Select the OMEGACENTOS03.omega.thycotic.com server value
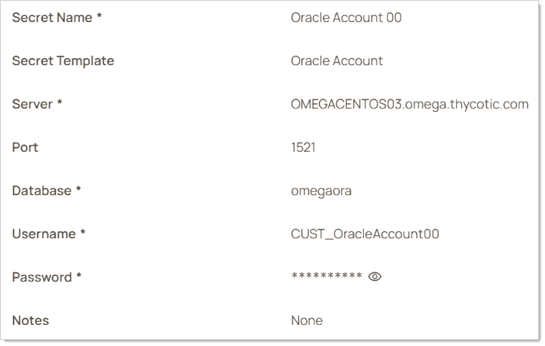The width and height of the screenshot is (545, 346). [x=409, y=104]
